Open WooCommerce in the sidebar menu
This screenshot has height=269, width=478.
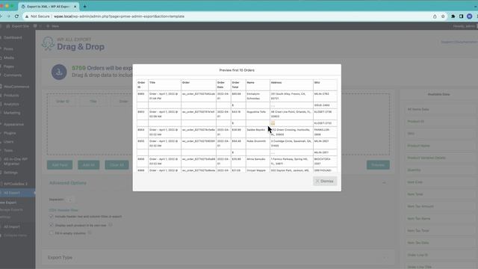click(16, 87)
